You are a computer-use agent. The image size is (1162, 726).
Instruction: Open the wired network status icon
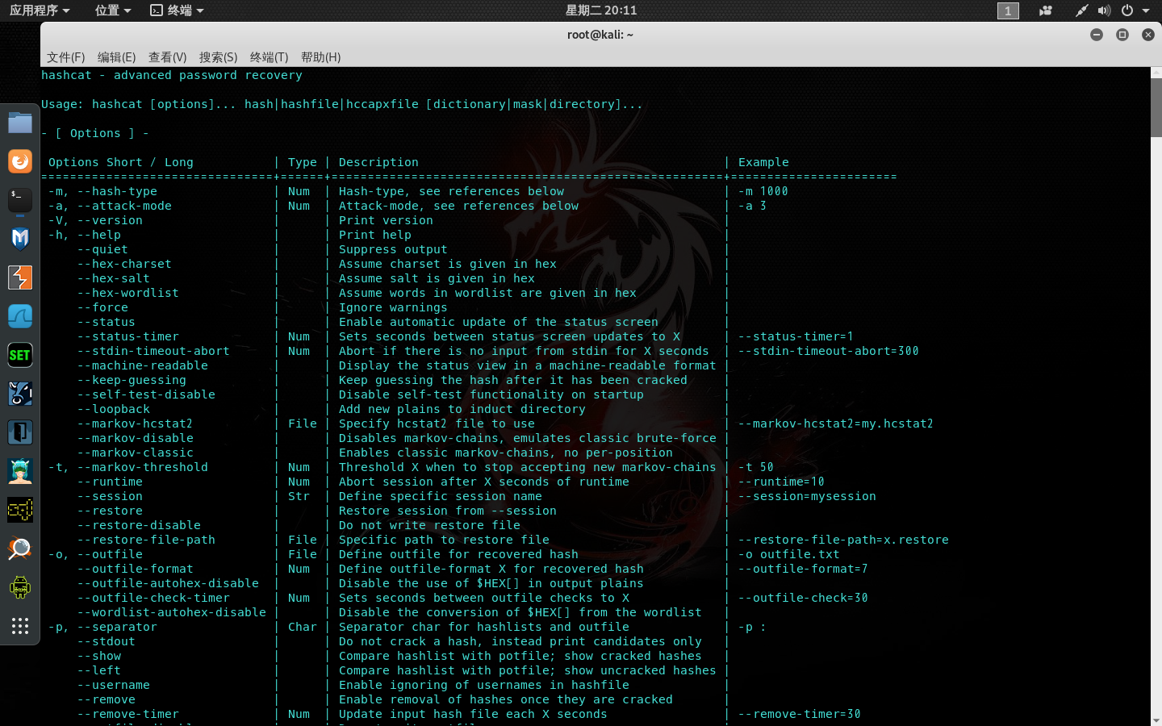tap(1081, 10)
